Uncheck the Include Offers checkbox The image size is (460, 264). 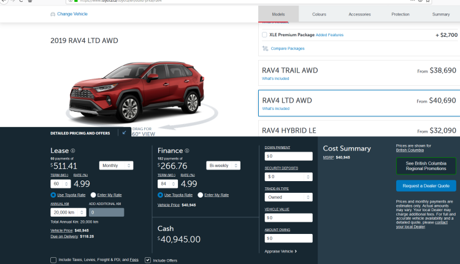[x=148, y=260]
